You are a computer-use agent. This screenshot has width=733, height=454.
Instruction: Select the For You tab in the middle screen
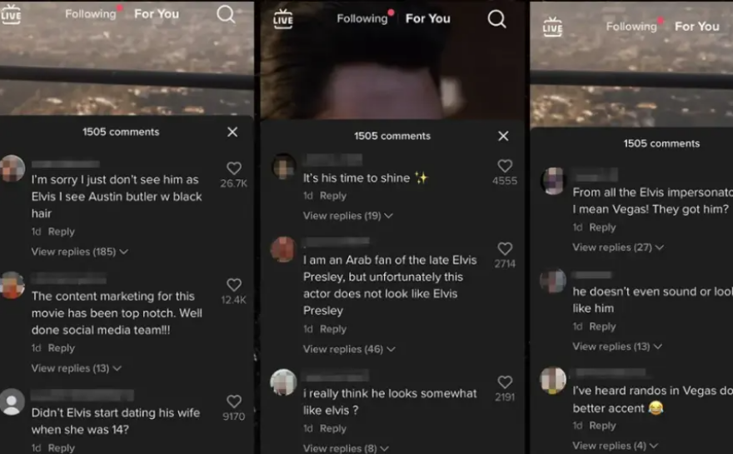[428, 18]
